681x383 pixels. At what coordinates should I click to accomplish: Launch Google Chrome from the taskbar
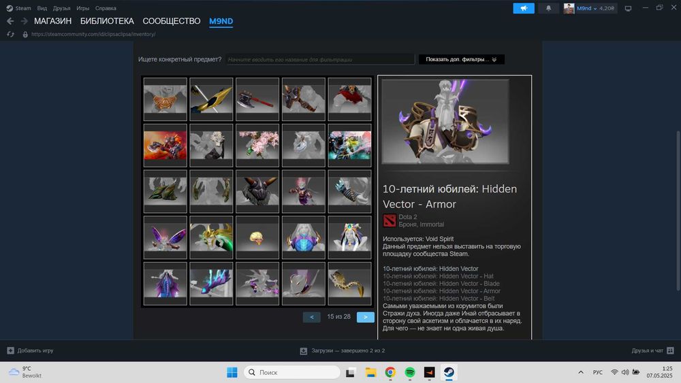(390, 372)
